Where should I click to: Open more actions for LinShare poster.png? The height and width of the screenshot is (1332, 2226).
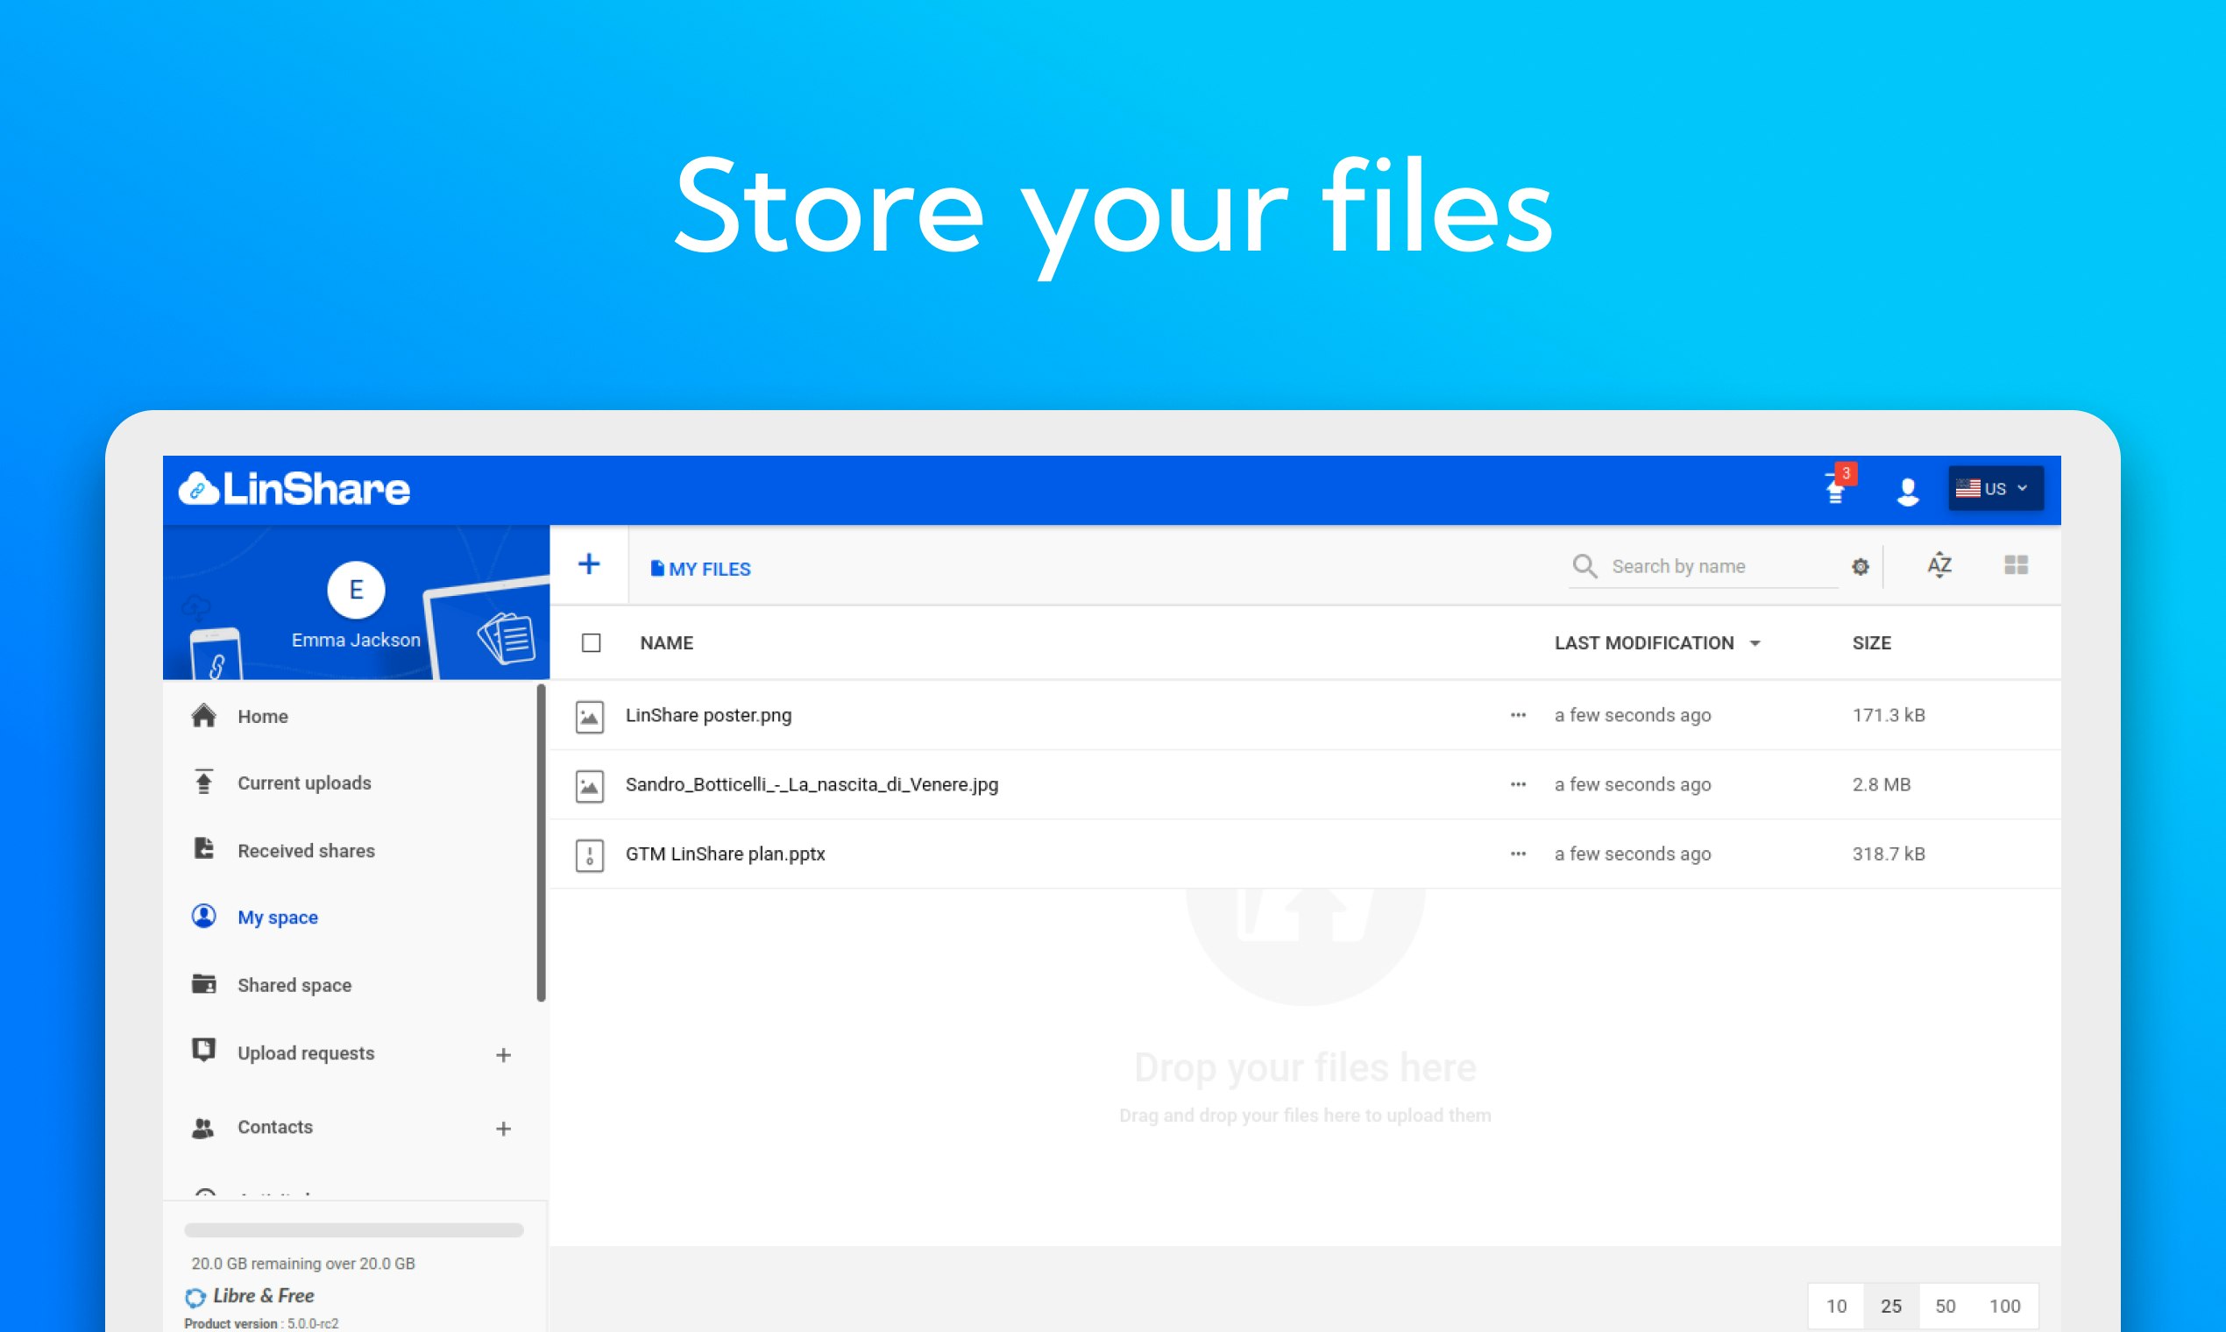[1518, 715]
